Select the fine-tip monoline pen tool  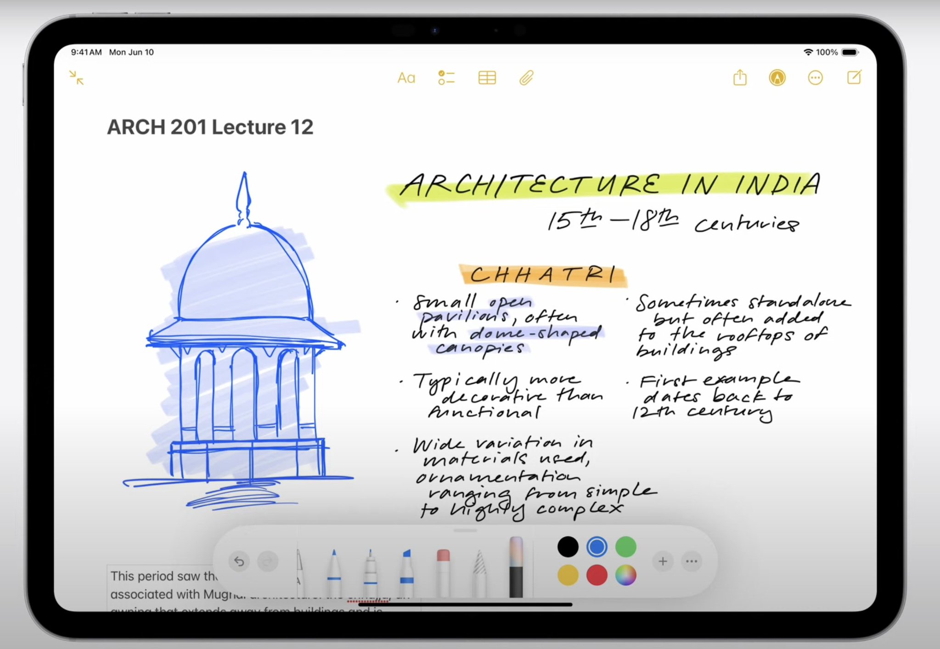[x=370, y=572]
